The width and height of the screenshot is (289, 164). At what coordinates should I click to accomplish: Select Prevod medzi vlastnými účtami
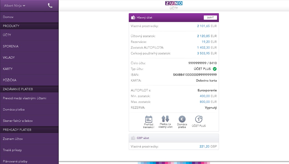(29, 98)
